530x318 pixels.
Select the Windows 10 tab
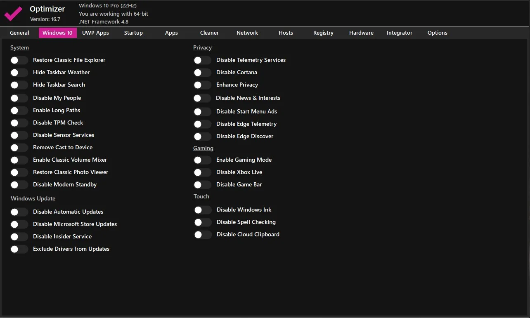(x=57, y=33)
